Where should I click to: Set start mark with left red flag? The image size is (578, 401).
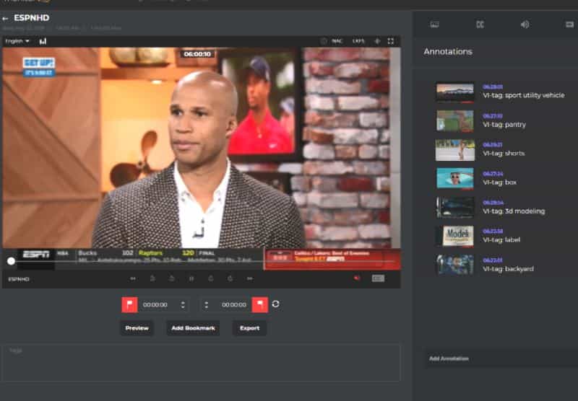pos(129,304)
